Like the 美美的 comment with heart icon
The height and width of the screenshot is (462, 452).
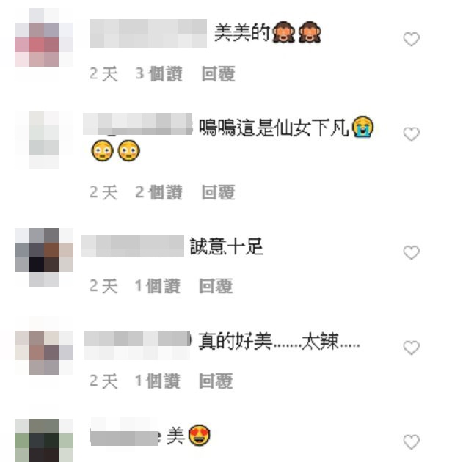click(412, 39)
